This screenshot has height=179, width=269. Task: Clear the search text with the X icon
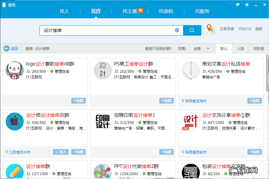point(177,30)
